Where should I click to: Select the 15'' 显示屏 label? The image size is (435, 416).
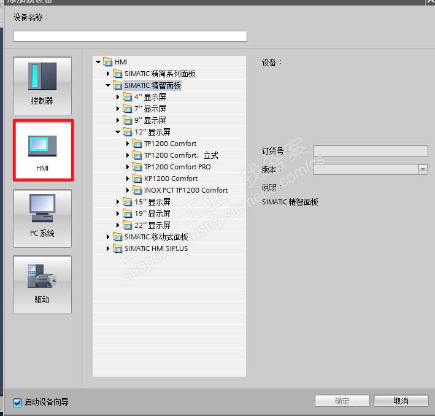coord(152,202)
